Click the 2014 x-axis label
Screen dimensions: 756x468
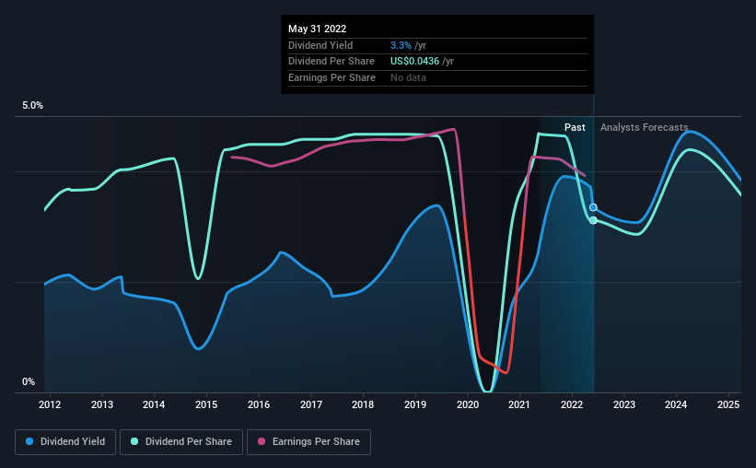coord(154,404)
